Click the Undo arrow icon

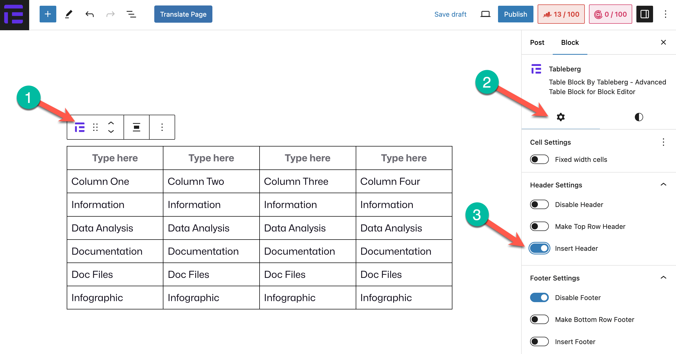(89, 14)
